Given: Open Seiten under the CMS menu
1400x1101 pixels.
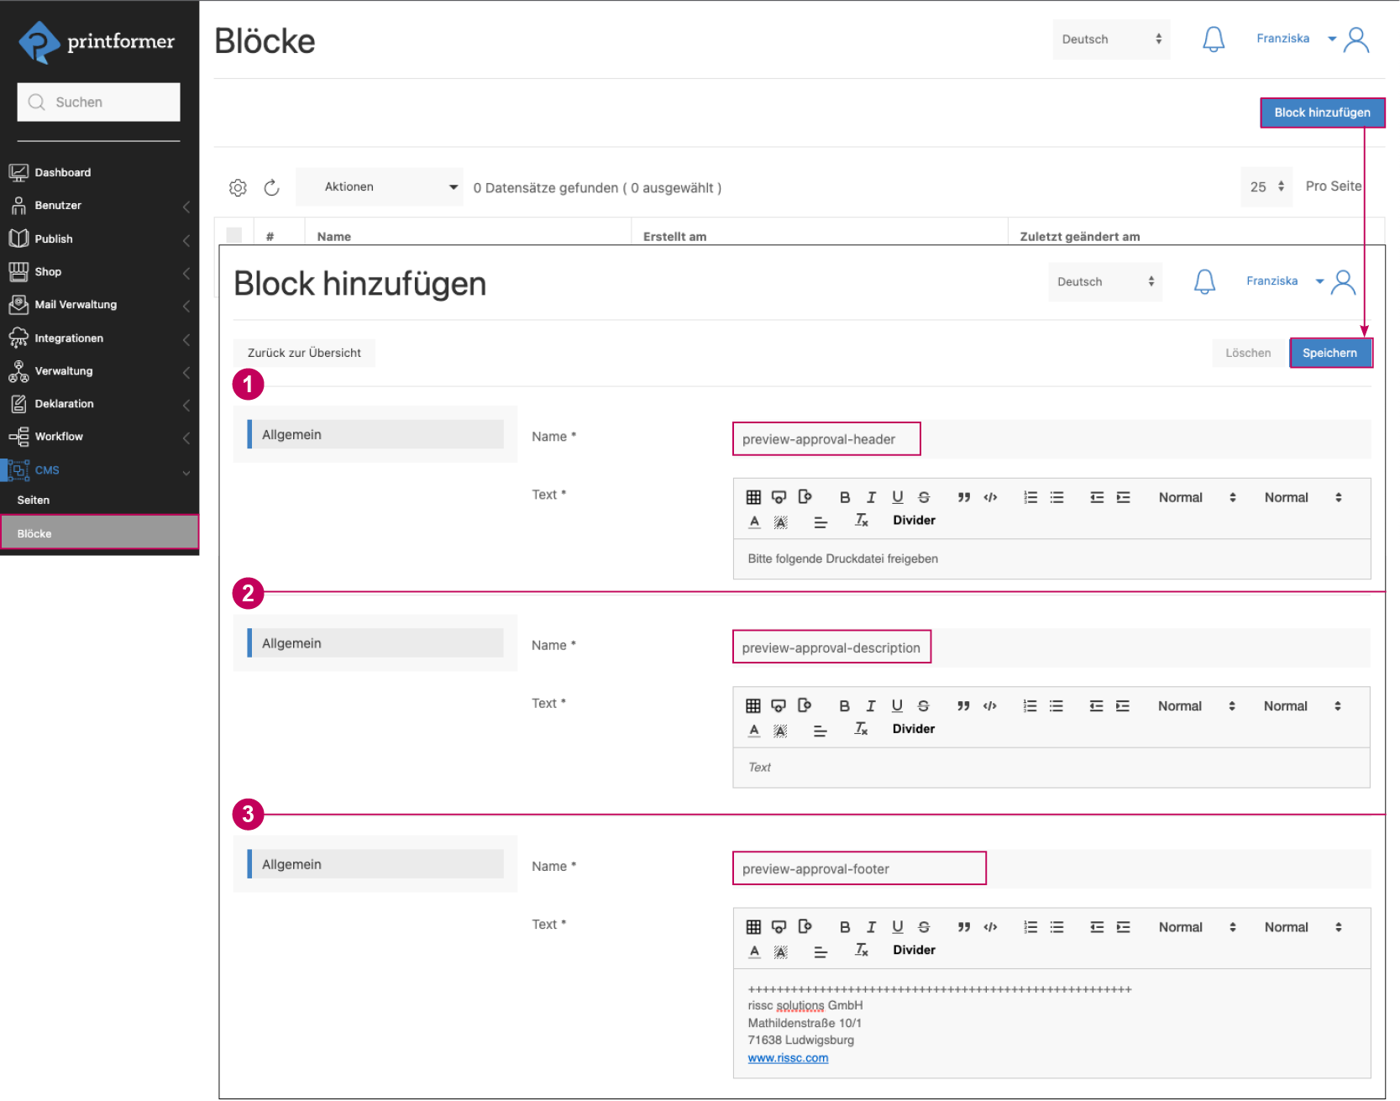Looking at the screenshot, I should coord(34,499).
